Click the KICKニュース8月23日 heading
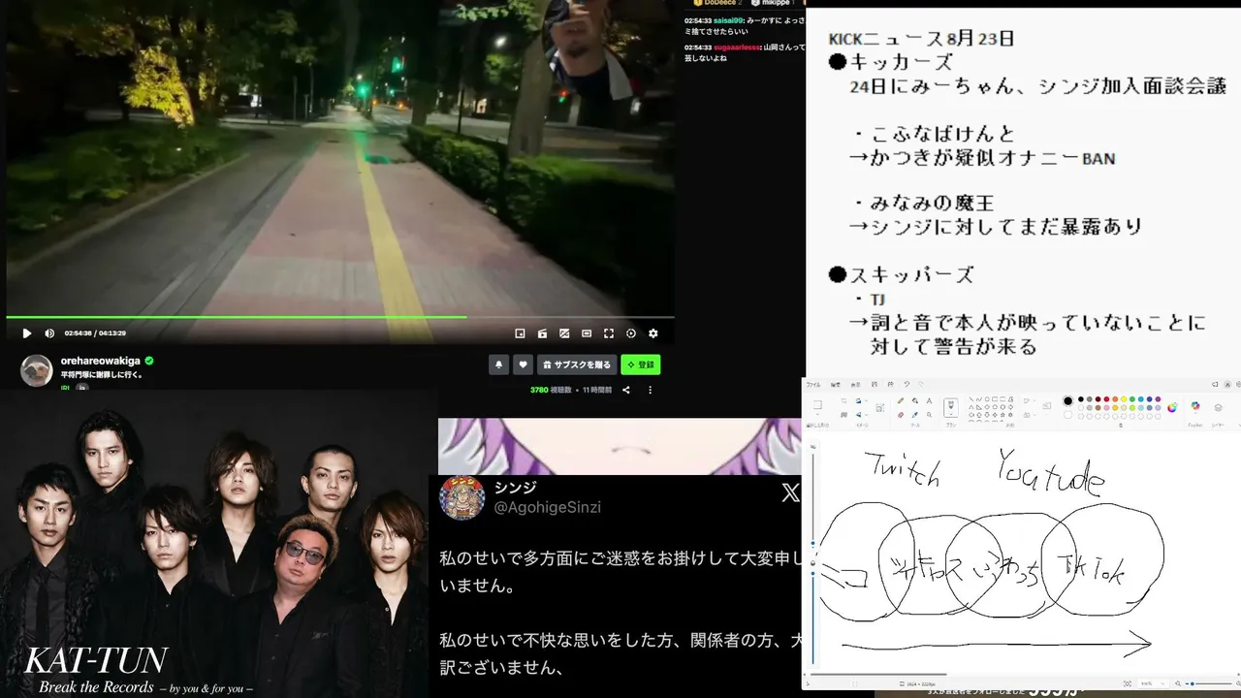Screen dimensions: 1241x698 [921, 39]
